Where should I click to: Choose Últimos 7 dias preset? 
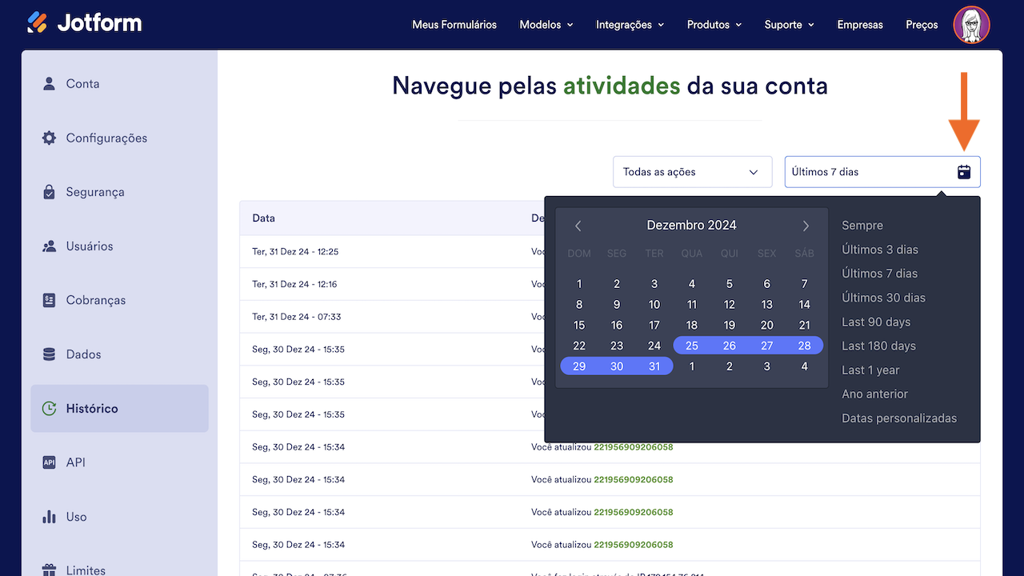(880, 274)
